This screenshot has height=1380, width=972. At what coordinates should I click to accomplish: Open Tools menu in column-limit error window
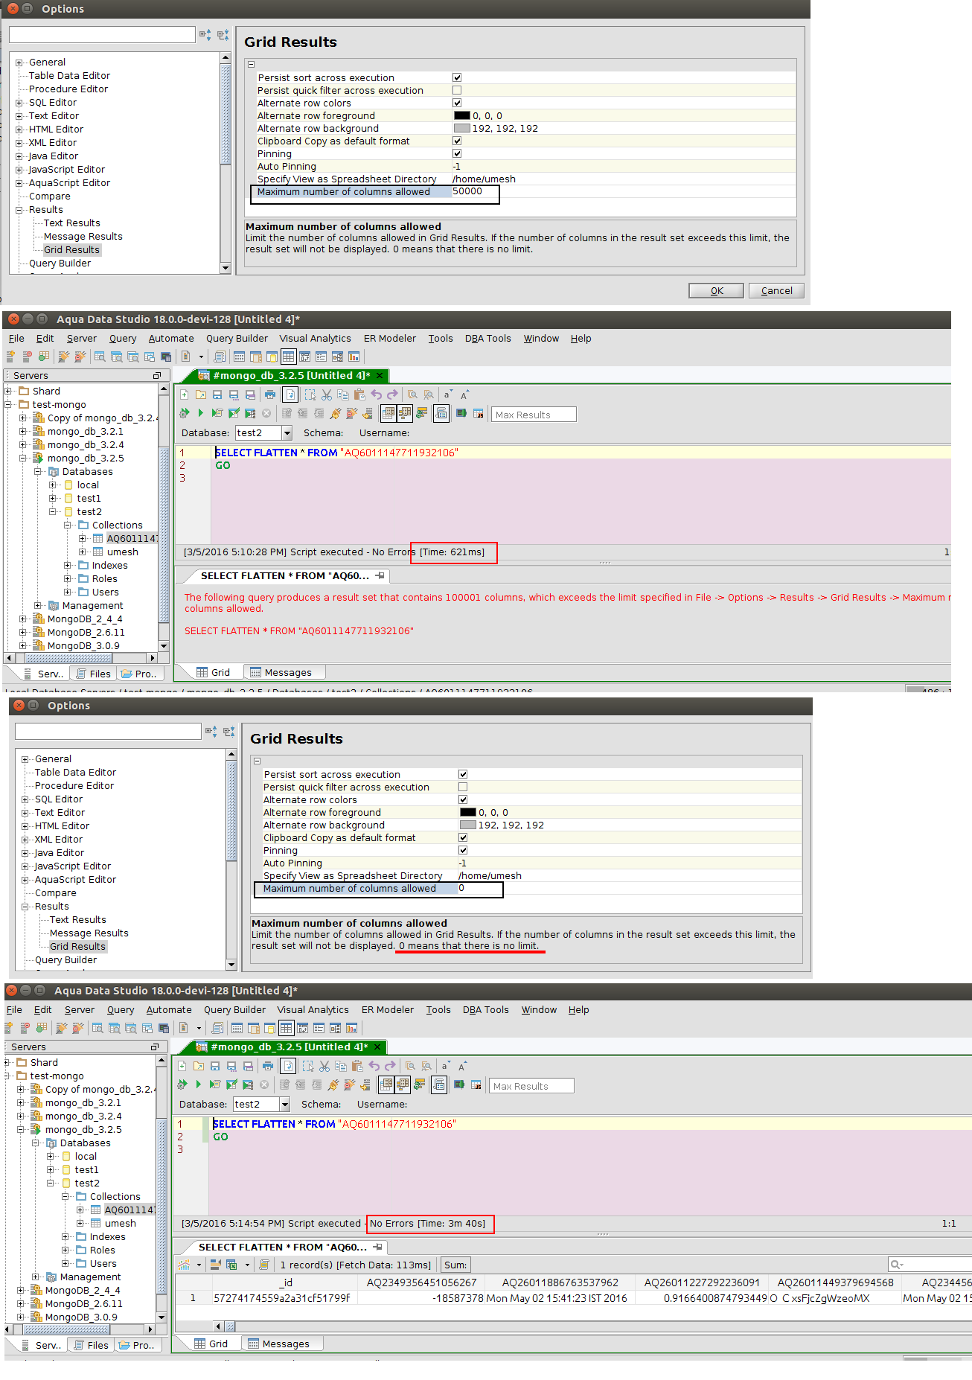(441, 338)
